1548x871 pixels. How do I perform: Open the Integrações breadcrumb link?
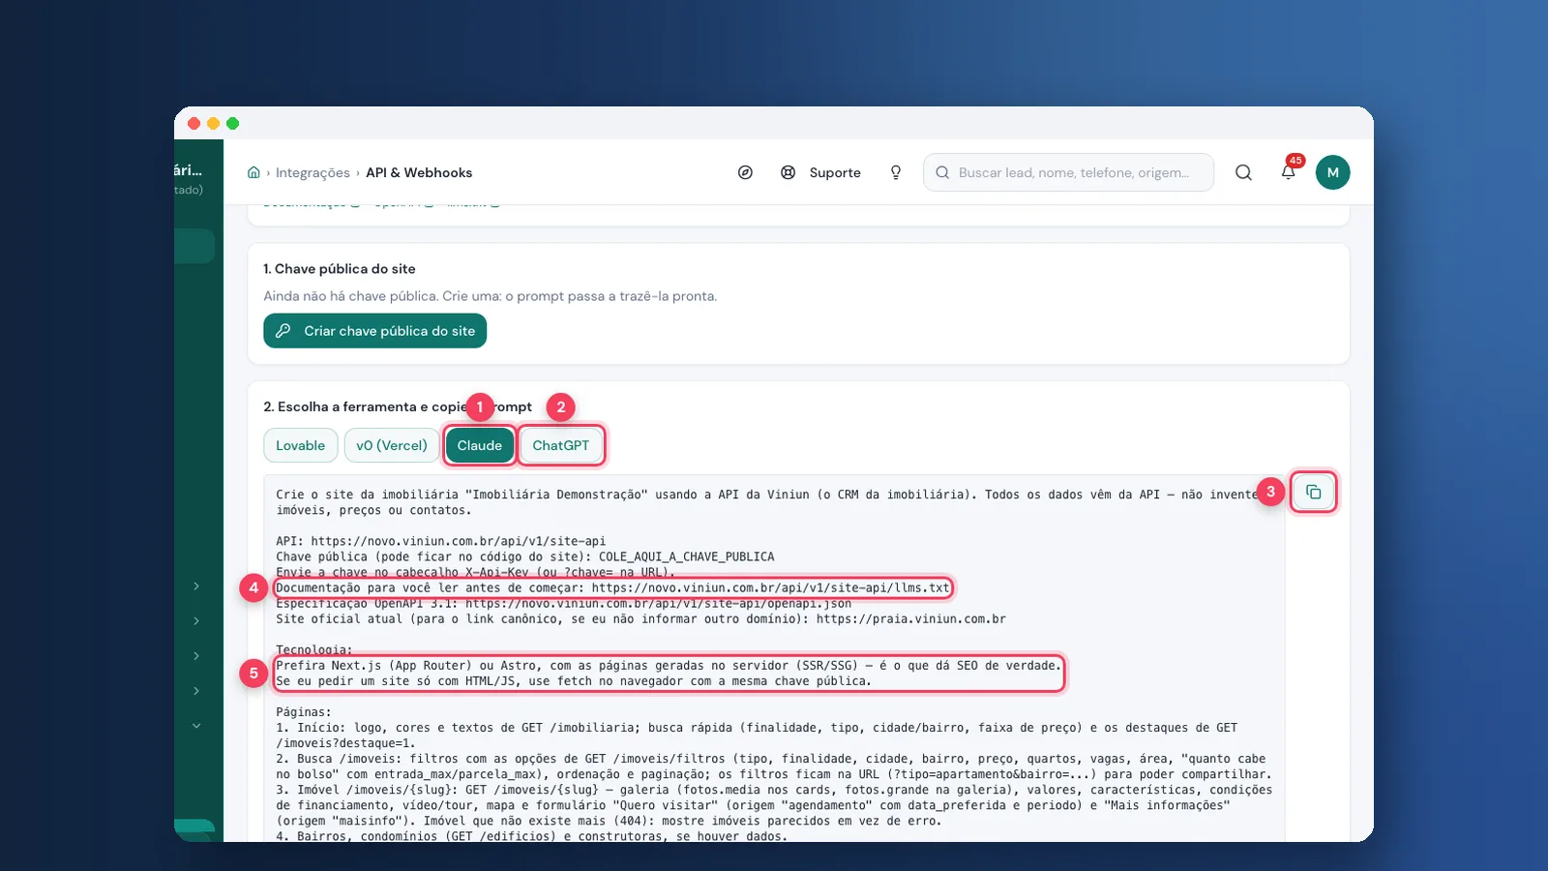pos(313,172)
